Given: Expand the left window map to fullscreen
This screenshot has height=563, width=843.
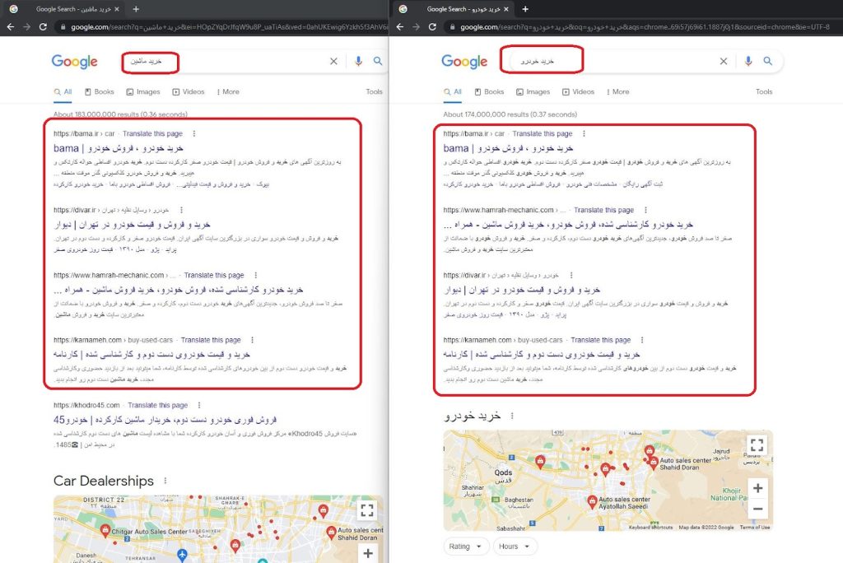Looking at the screenshot, I should click(x=367, y=510).
